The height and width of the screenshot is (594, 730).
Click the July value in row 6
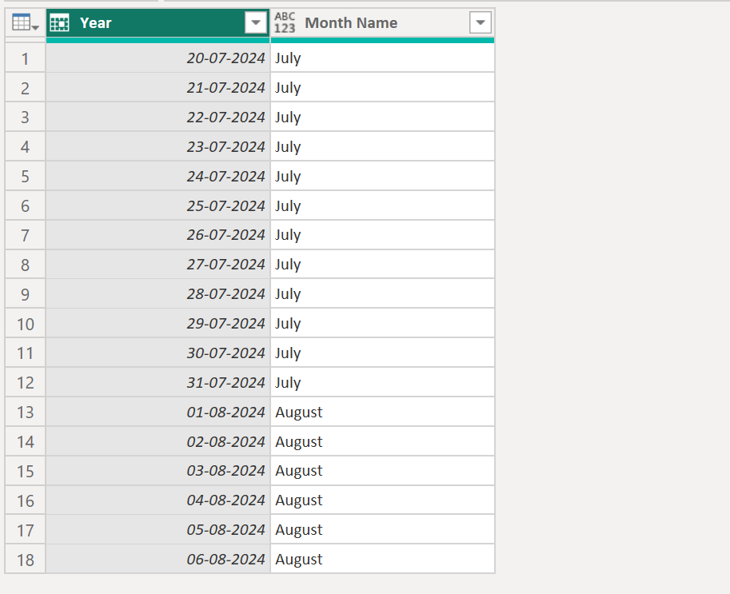pos(288,205)
